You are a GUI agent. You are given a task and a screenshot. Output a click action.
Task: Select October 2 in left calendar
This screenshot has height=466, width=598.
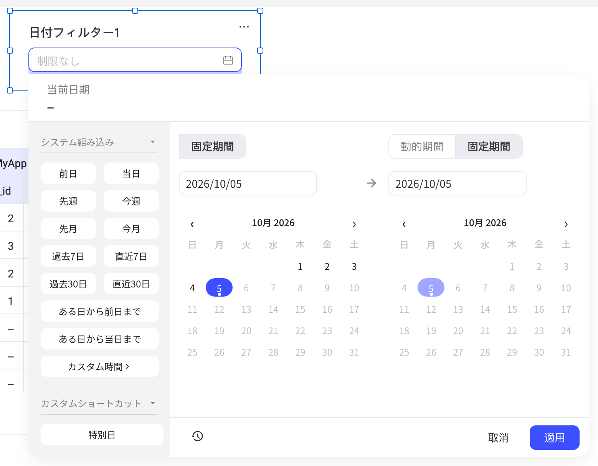(x=327, y=266)
